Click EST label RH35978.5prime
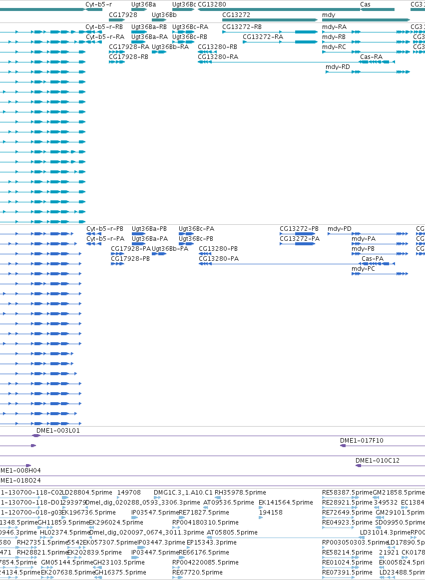The image size is (425, 580). (240, 493)
